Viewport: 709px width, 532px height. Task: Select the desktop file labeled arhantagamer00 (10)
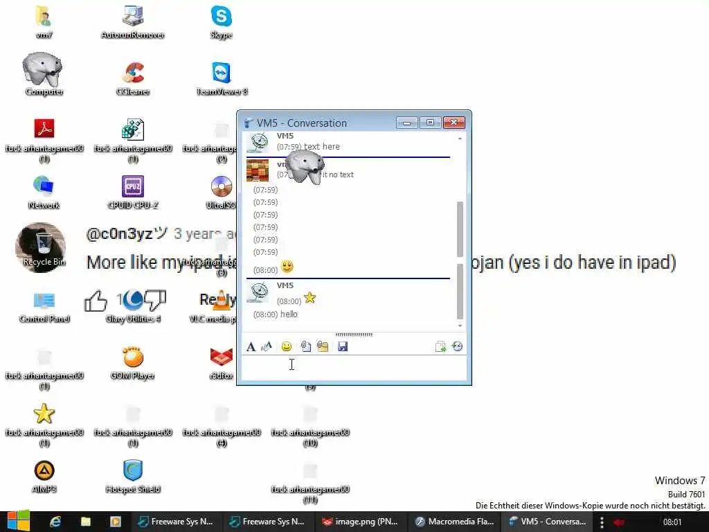(x=310, y=425)
